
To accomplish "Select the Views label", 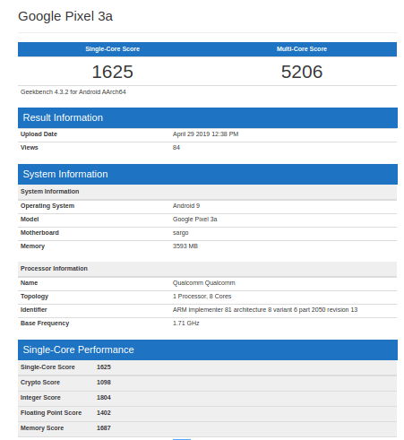I will tap(30, 148).
